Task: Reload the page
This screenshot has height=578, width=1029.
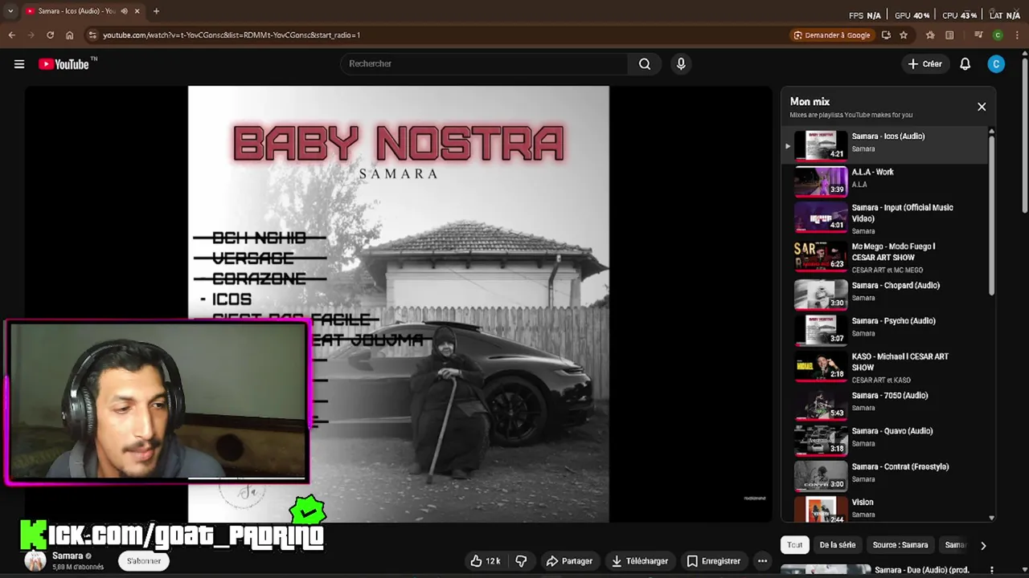Action: (x=50, y=35)
